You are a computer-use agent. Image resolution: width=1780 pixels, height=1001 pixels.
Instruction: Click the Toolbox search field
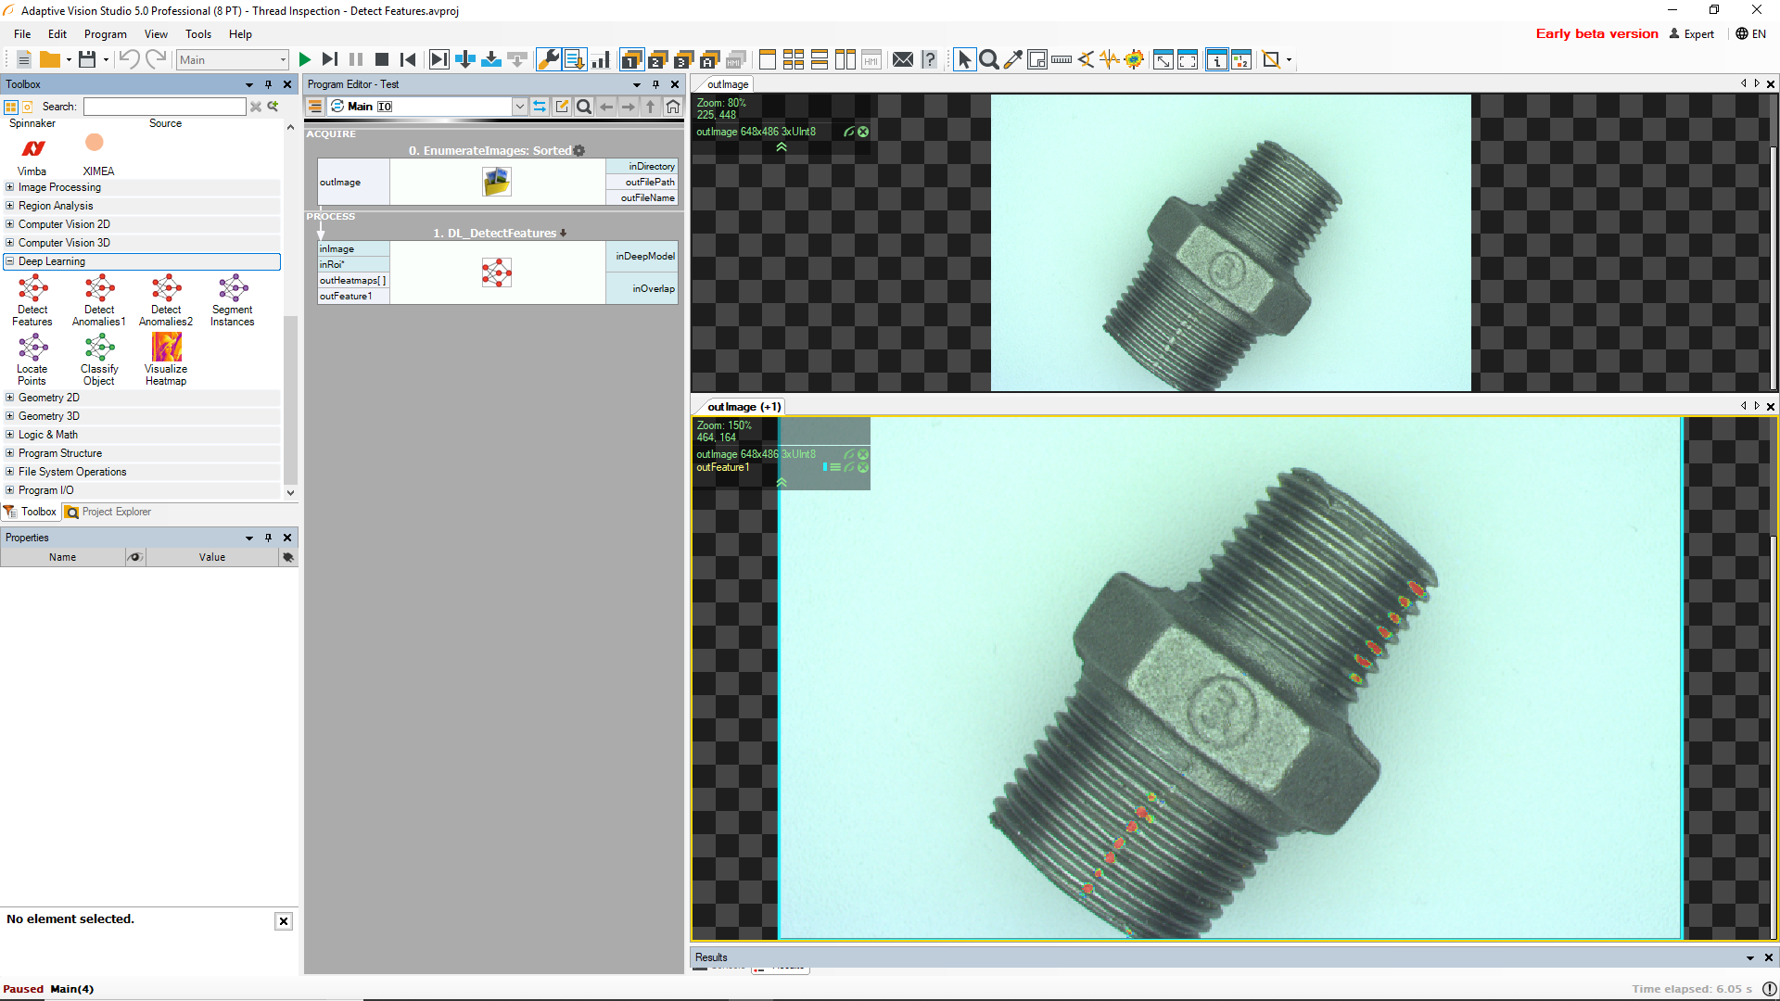[x=165, y=106]
